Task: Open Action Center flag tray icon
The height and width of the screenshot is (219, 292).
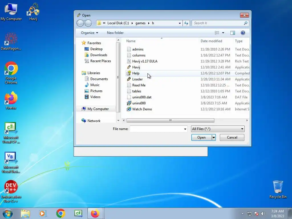Action: (256, 214)
